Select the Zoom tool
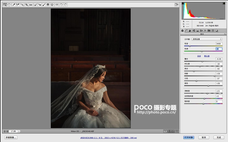The image size is (228, 142). click(5, 5)
